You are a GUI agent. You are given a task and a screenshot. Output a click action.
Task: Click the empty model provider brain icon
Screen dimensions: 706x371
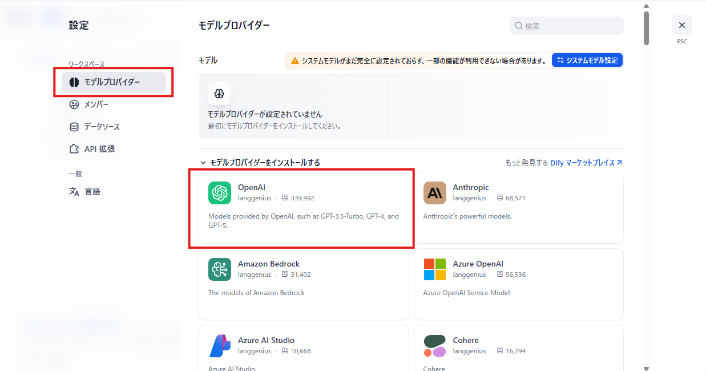219,94
